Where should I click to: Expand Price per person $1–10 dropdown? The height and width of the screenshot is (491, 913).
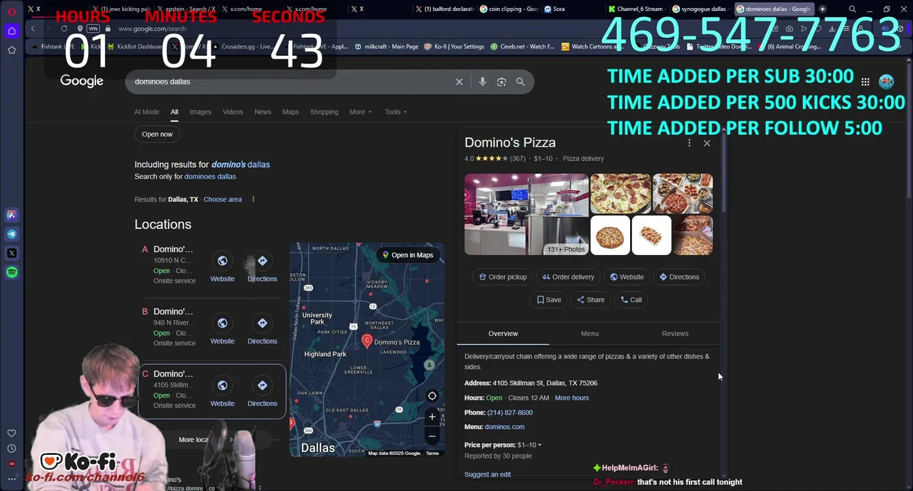[x=529, y=445]
